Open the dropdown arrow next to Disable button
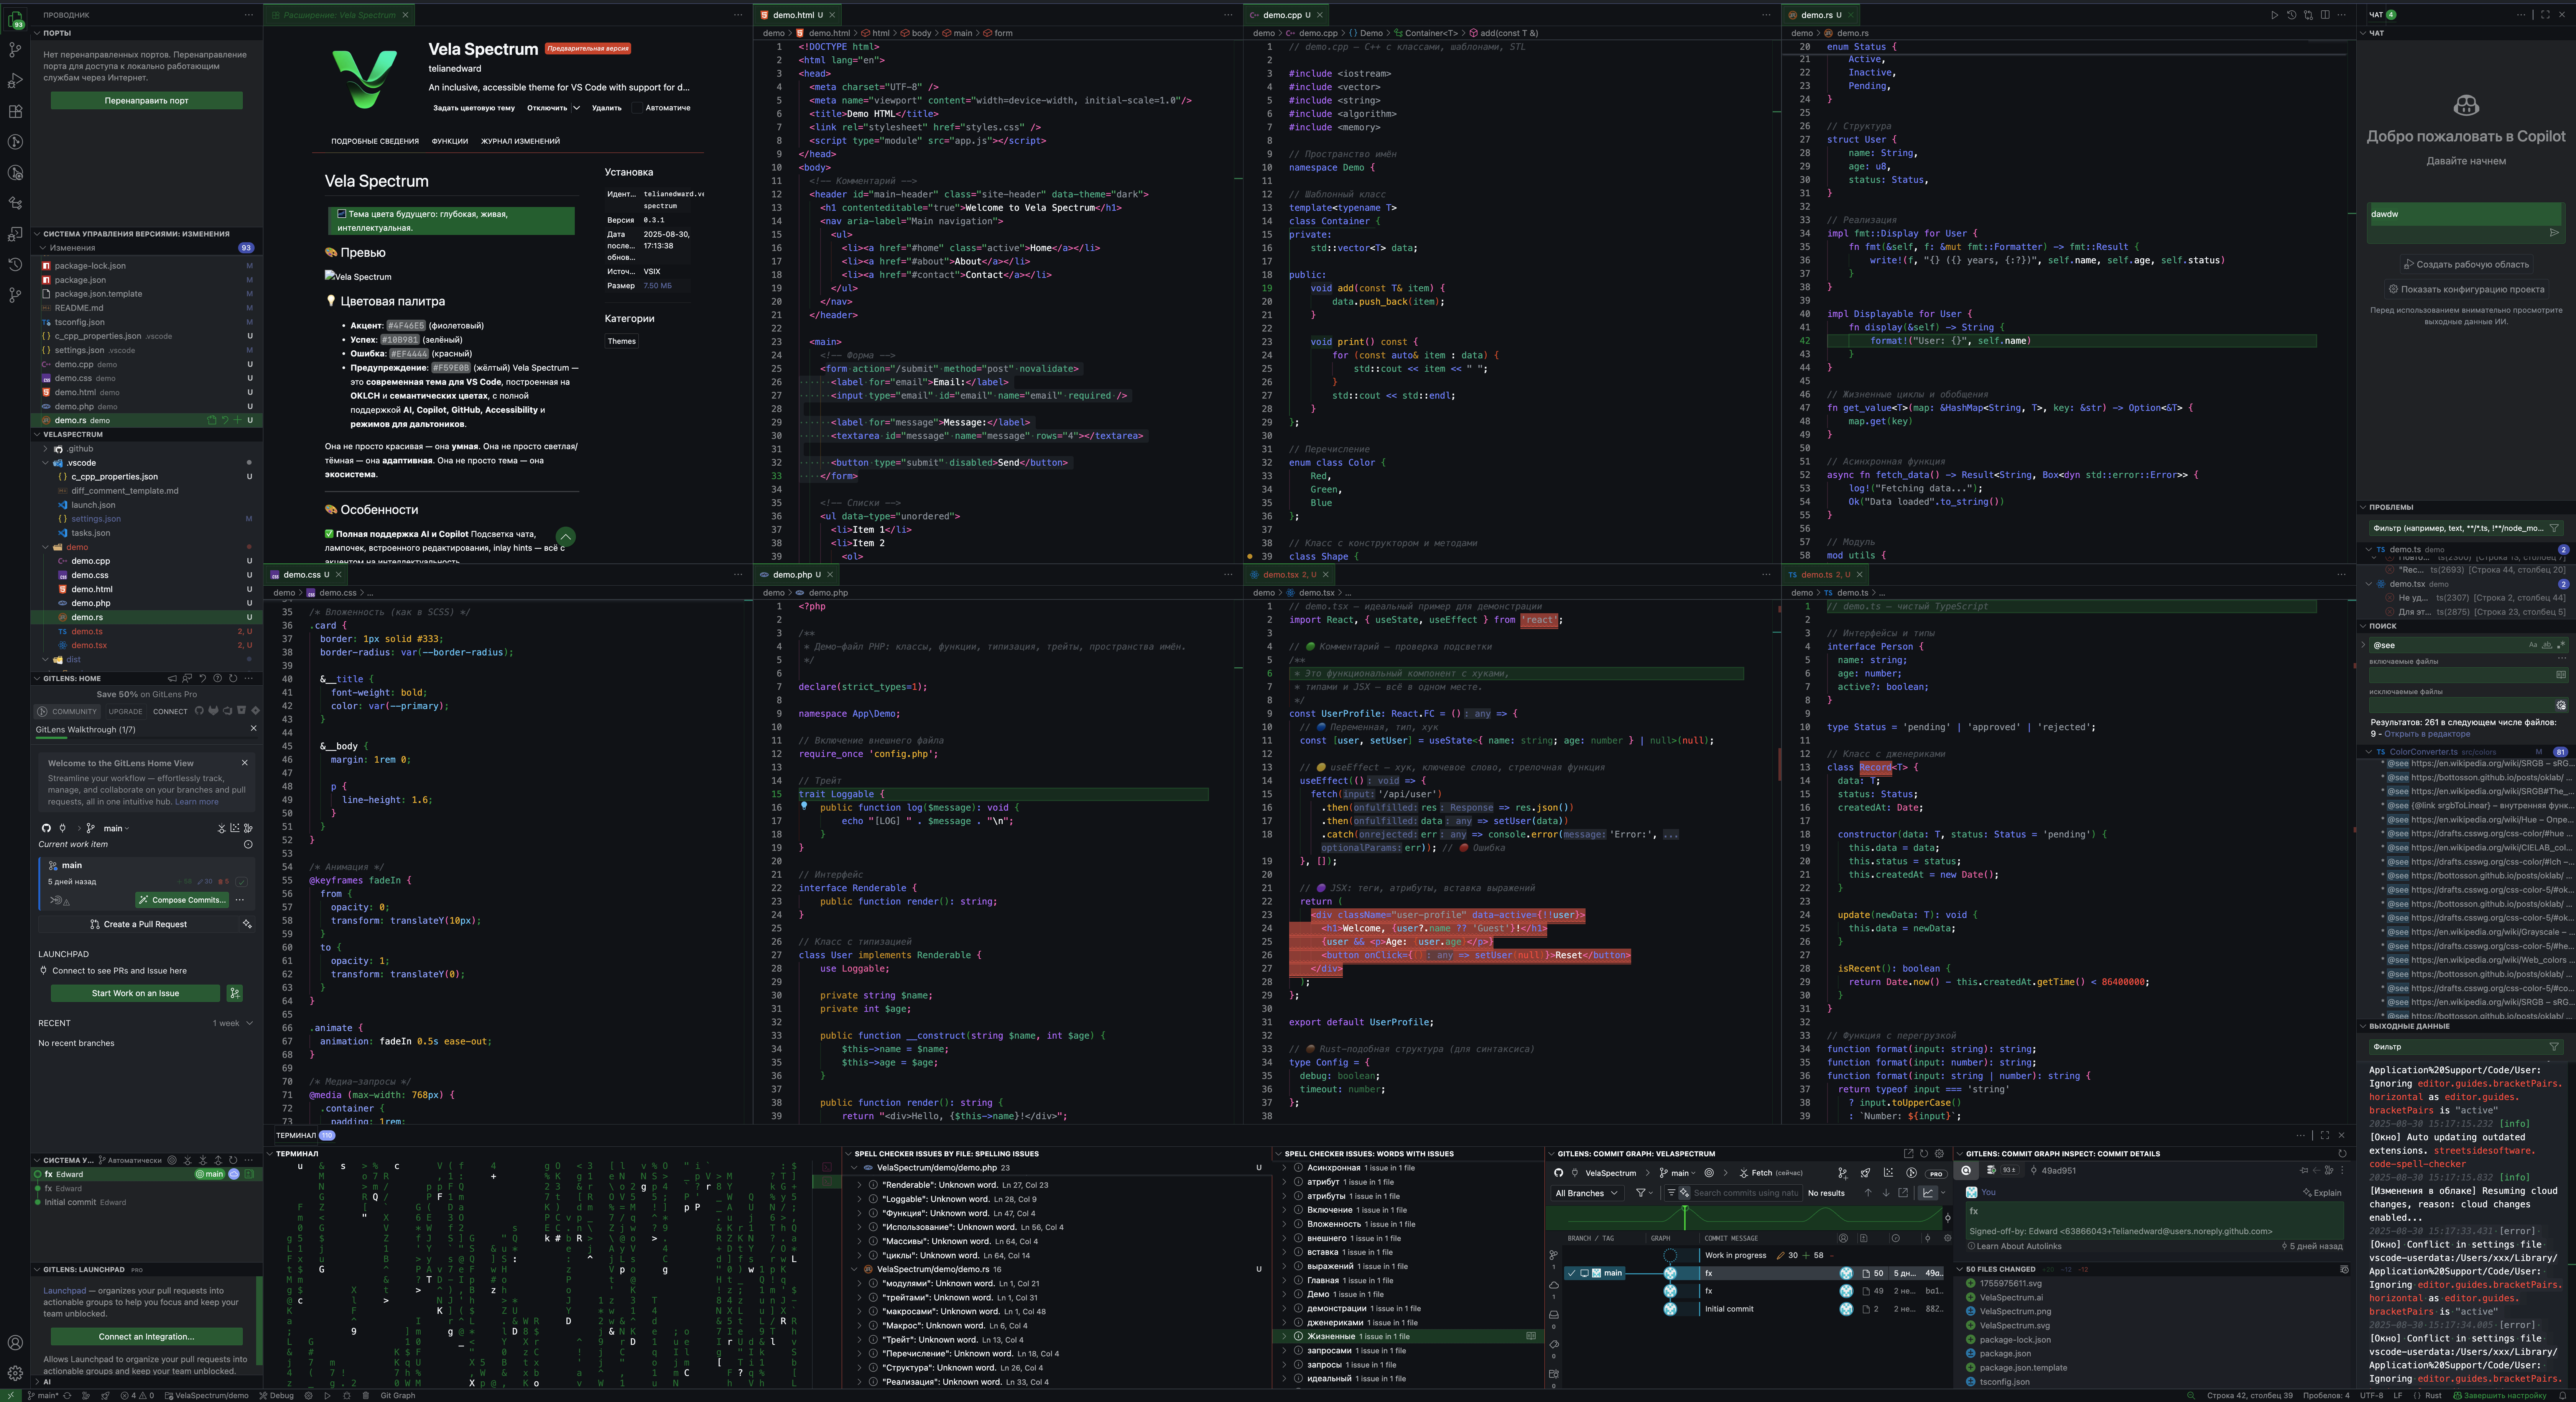The width and height of the screenshot is (2576, 1402). pyautogui.click(x=576, y=108)
